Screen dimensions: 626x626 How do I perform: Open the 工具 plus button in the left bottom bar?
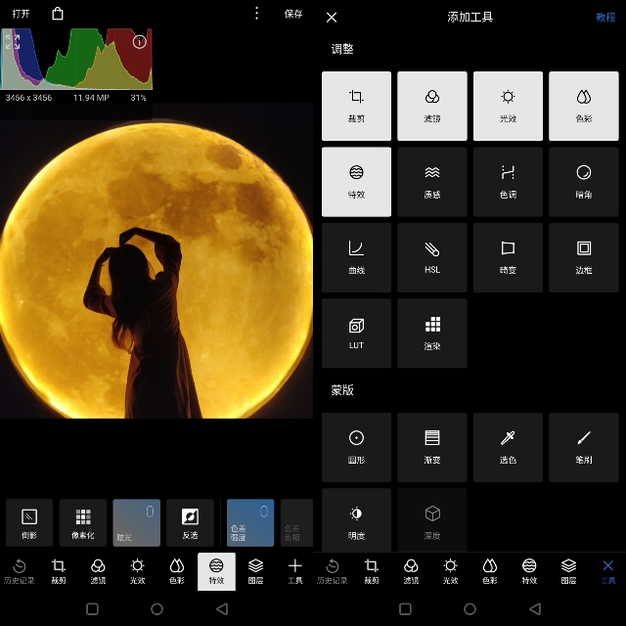[x=295, y=571]
